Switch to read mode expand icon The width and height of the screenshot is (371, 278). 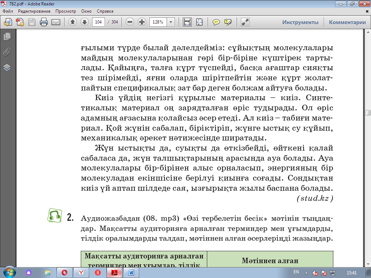pos(245,22)
